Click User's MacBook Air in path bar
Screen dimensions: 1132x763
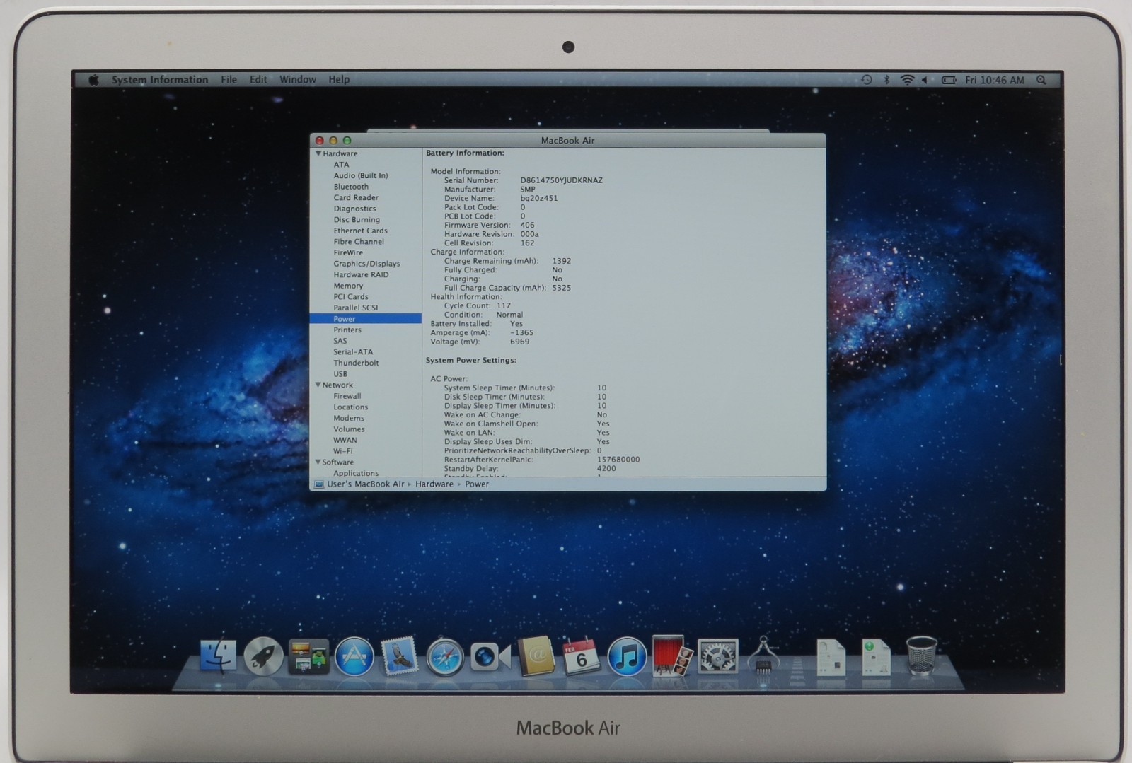pyautogui.click(x=366, y=484)
